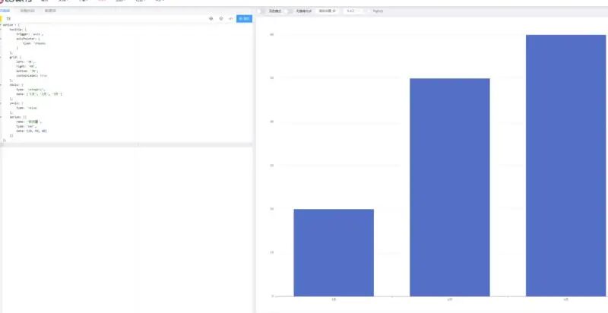Click the series 'name' code line
The height and width of the screenshot is (313, 608).
click(29, 122)
